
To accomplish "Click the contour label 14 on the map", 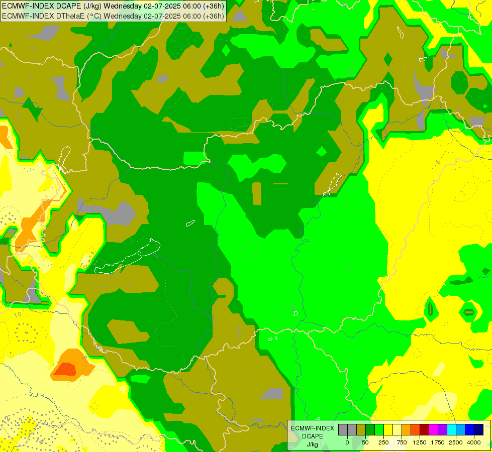I will pyautogui.click(x=40, y=441).
